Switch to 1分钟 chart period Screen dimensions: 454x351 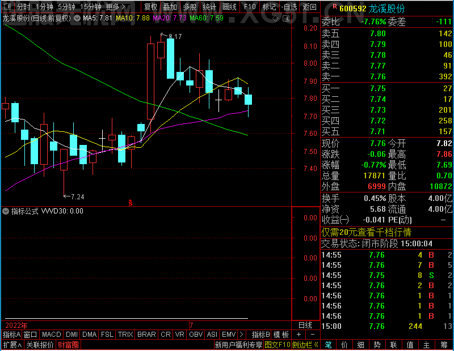(44, 7)
